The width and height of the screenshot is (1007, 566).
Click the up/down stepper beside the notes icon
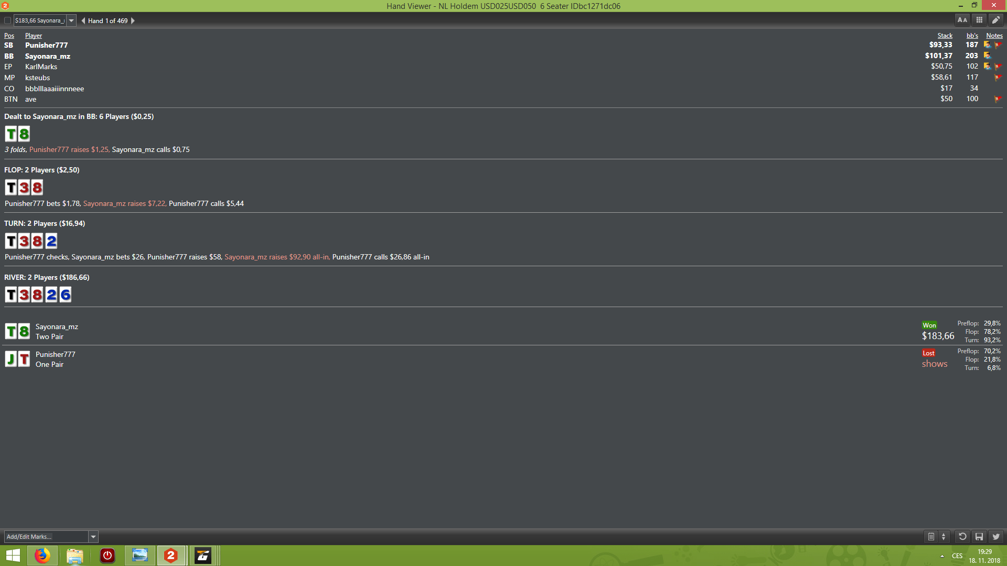[x=944, y=537]
